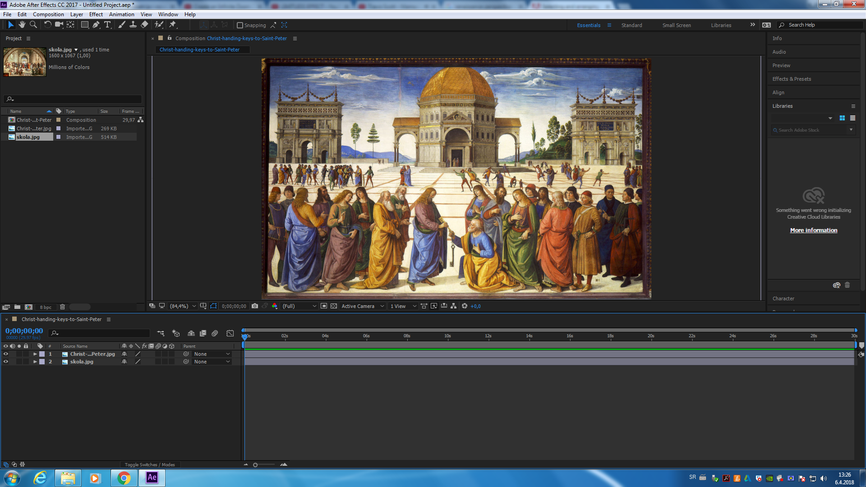Open the Composition Mini-Flowchart in the timeline
This screenshot has height=487, width=866.
tap(161, 333)
